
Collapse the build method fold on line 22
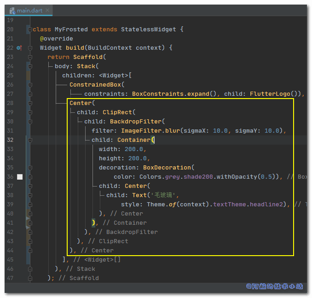[29, 48]
